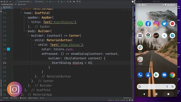Open the Terminal tool window

(23, 98)
